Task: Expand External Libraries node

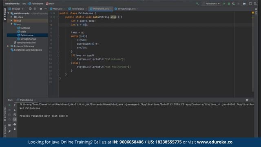Action: pos(8,46)
